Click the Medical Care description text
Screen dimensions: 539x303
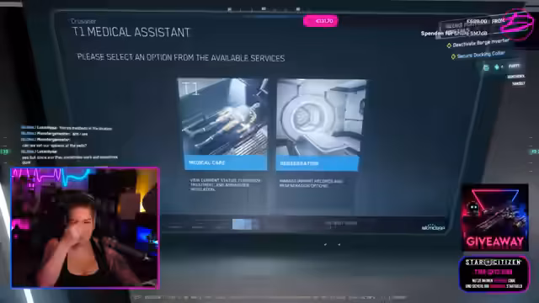225,185
